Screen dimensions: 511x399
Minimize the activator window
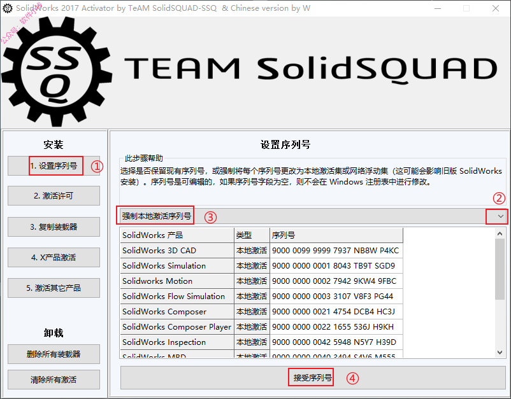[438, 8]
